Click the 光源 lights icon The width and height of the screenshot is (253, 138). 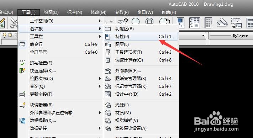[108, 105]
